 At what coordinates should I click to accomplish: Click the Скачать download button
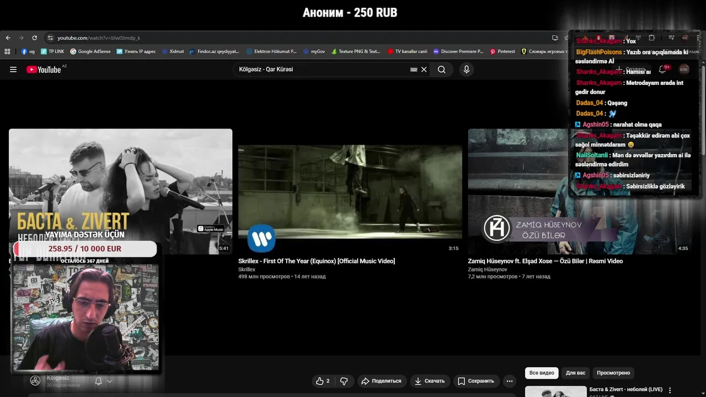[x=430, y=381]
